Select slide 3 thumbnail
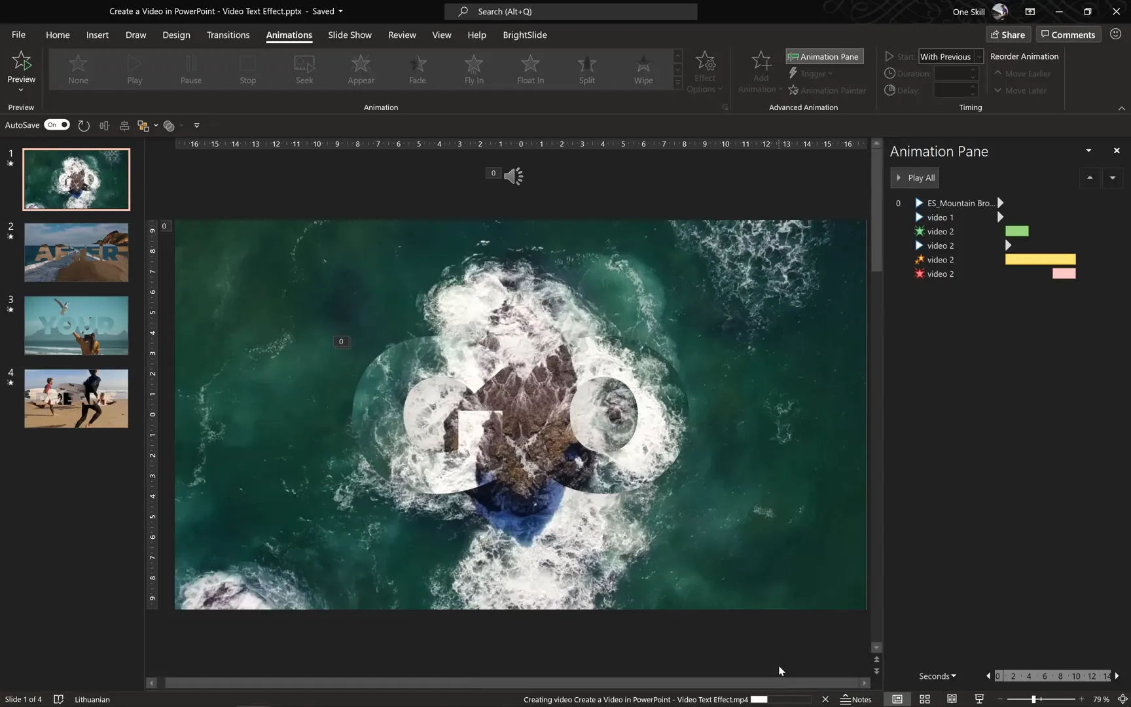1131x707 pixels. [76, 325]
